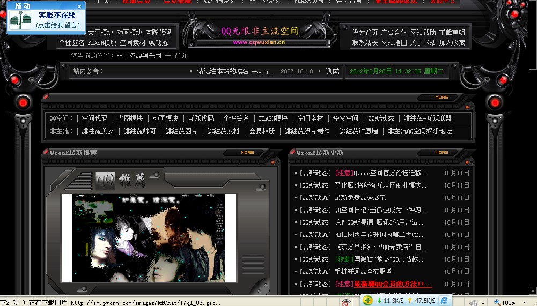Close the 拖动 customer service popup
Screen dimensions: 537x306
(x=79, y=6)
